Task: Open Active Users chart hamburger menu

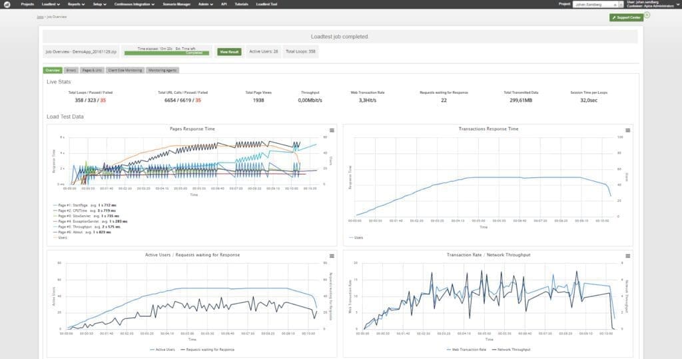Action: click(331, 256)
